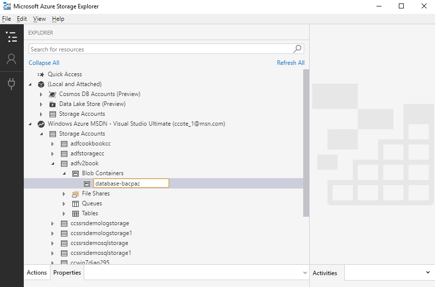Image resolution: width=435 pixels, height=287 pixels.
Task: Expand the local Storage Accounts node
Action: click(41, 114)
